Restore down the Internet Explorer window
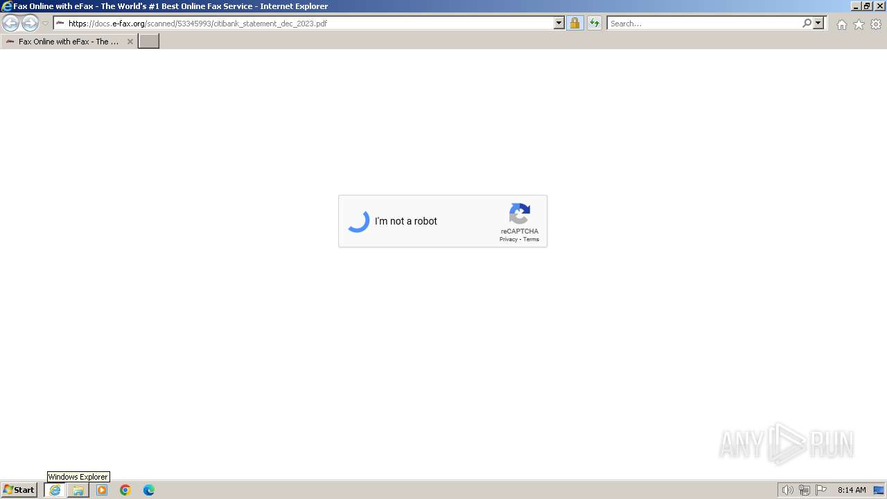Viewport: 887px width, 499px height. tap(867, 6)
